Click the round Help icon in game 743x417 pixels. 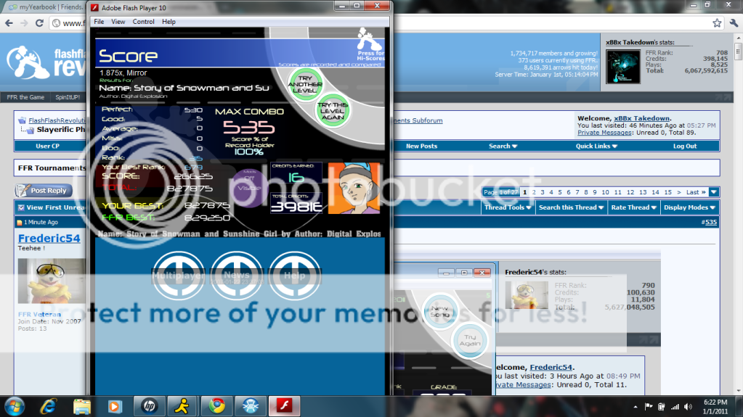(x=295, y=276)
